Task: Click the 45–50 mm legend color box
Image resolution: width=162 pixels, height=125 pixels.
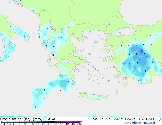Action: pos(75,122)
